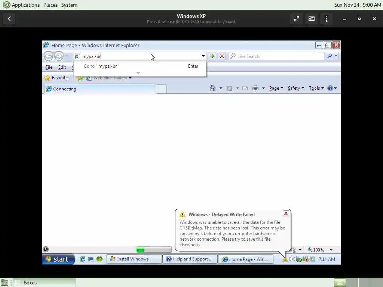
Task: Expand the status bar security dropdown arrow
Action: (300, 250)
